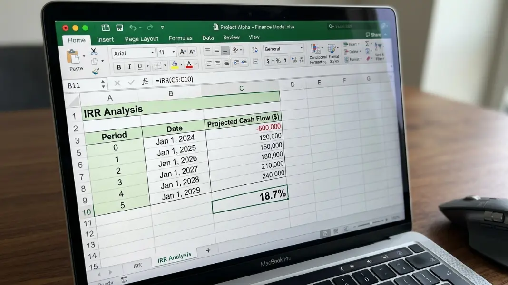Align cell contents to middle
The width and height of the screenshot is (508, 285).
tap(216, 50)
